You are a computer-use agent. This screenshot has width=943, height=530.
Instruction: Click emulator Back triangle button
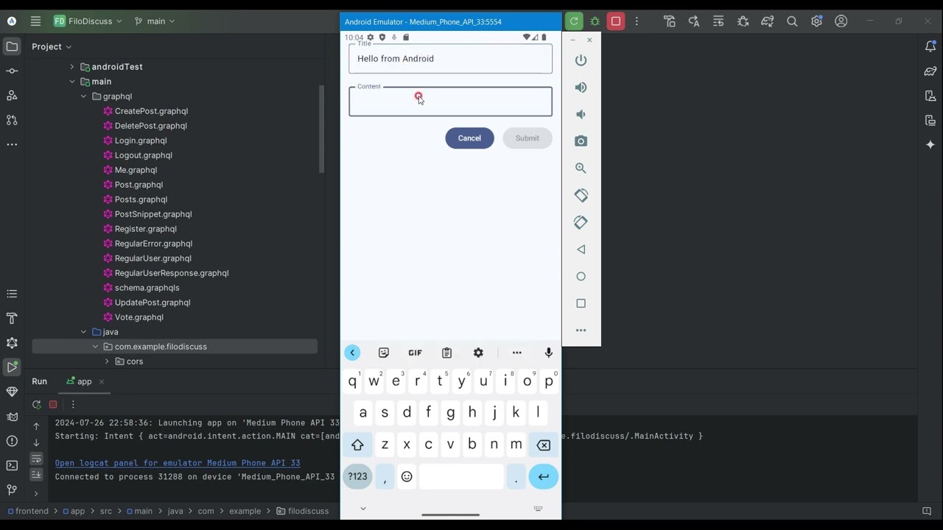581,250
